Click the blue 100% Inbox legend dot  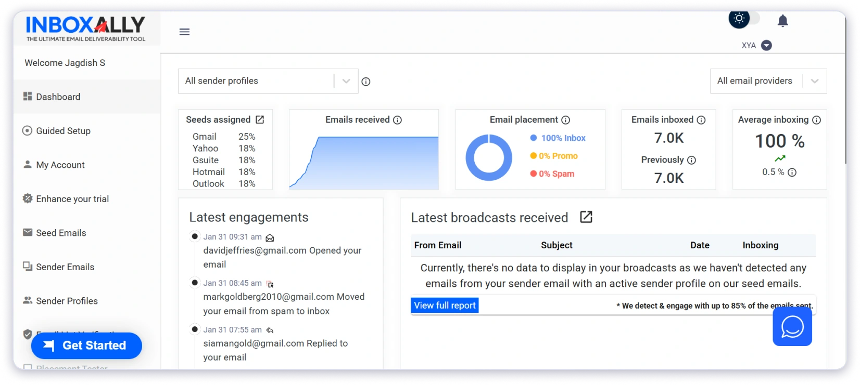[534, 138]
